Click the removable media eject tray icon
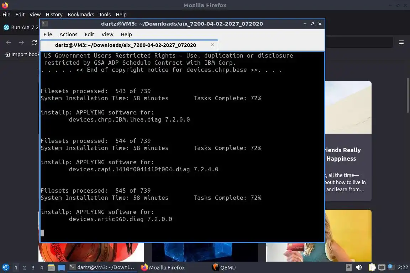Screen dimensions: 410x273 pyautogui.click(x=348, y=267)
